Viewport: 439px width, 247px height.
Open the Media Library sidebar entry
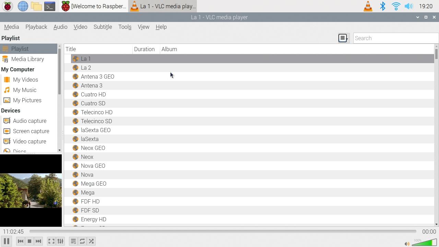(x=28, y=59)
